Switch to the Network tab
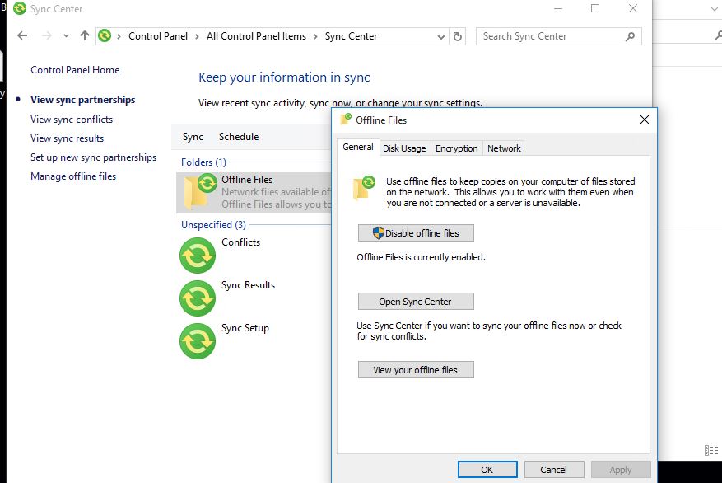 [x=504, y=148]
